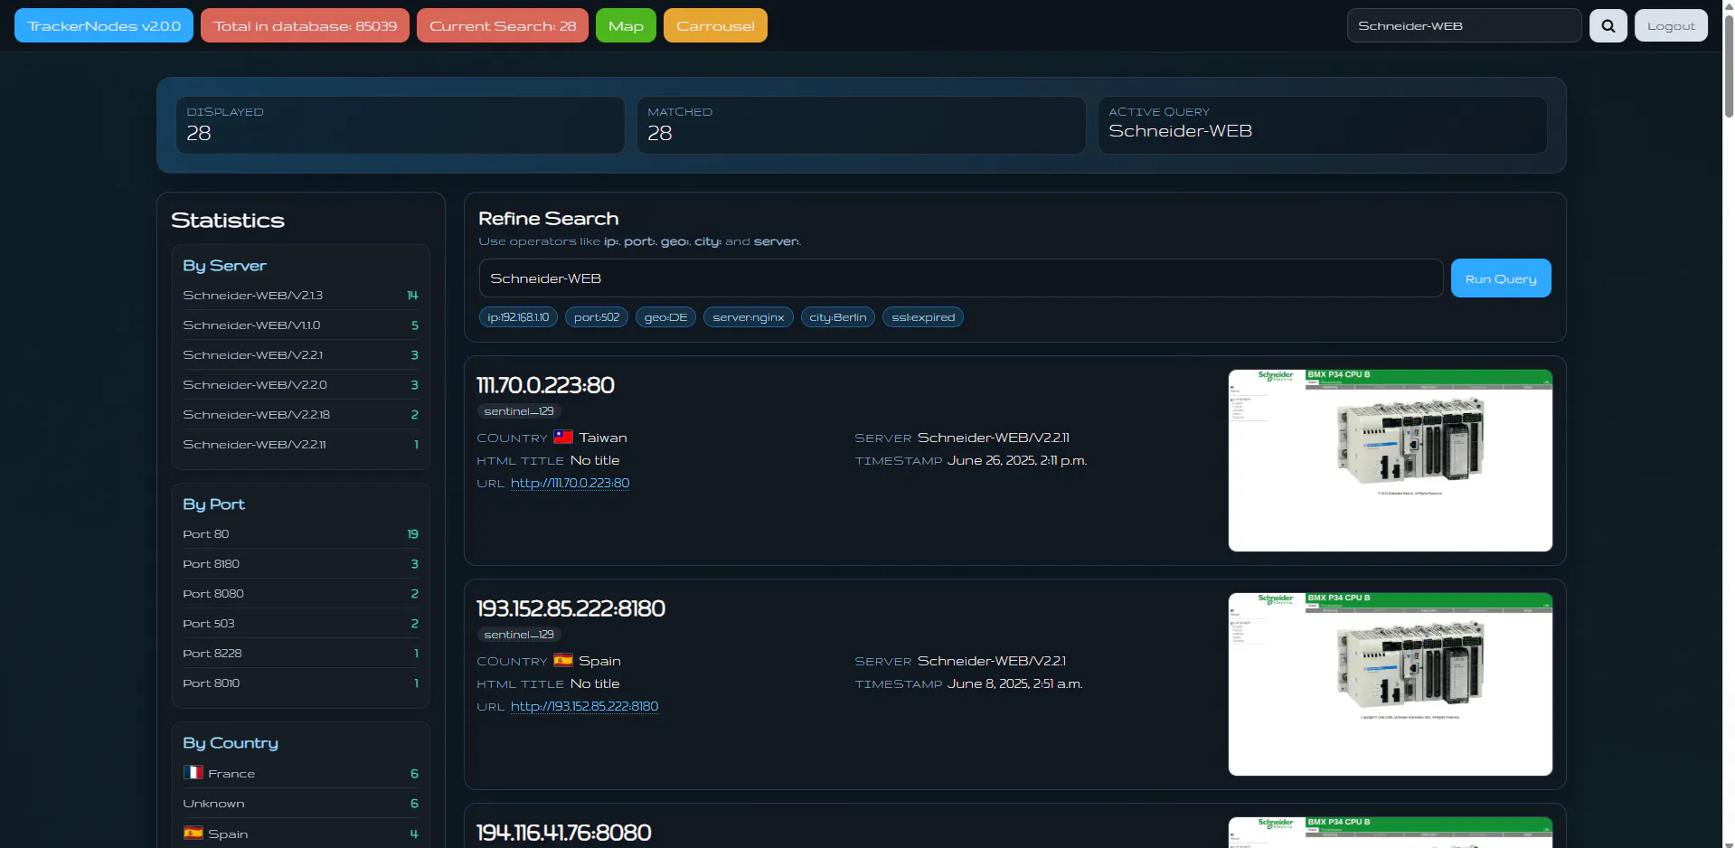Click the Spain flag in 193.152.85.222 card
This screenshot has width=1735, height=848.
pyautogui.click(x=563, y=660)
